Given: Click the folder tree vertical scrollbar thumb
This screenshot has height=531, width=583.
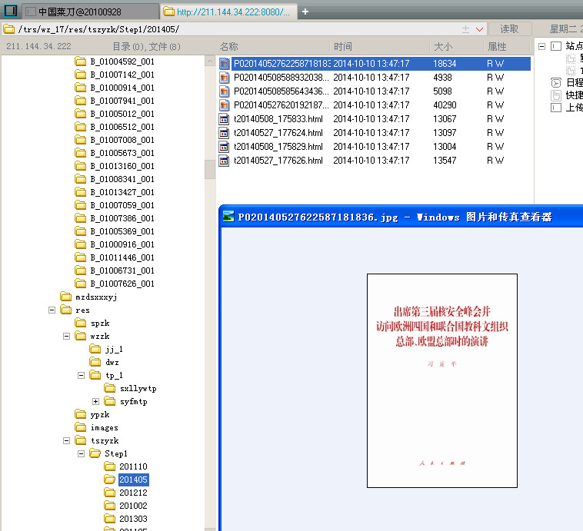Looking at the screenshot, I should click(210, 170).
